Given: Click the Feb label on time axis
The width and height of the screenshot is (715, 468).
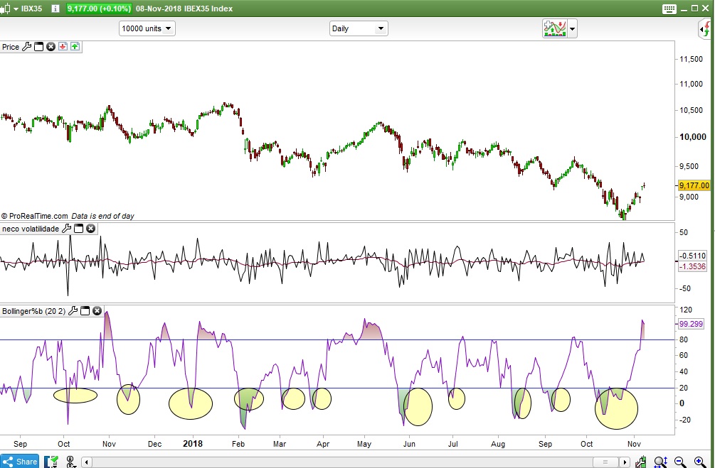Looking at the screenshot, I should point(238,443).
